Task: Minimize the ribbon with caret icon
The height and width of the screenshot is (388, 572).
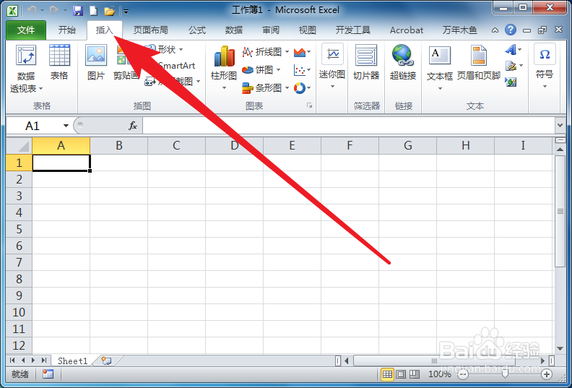Action: point(495,30)
